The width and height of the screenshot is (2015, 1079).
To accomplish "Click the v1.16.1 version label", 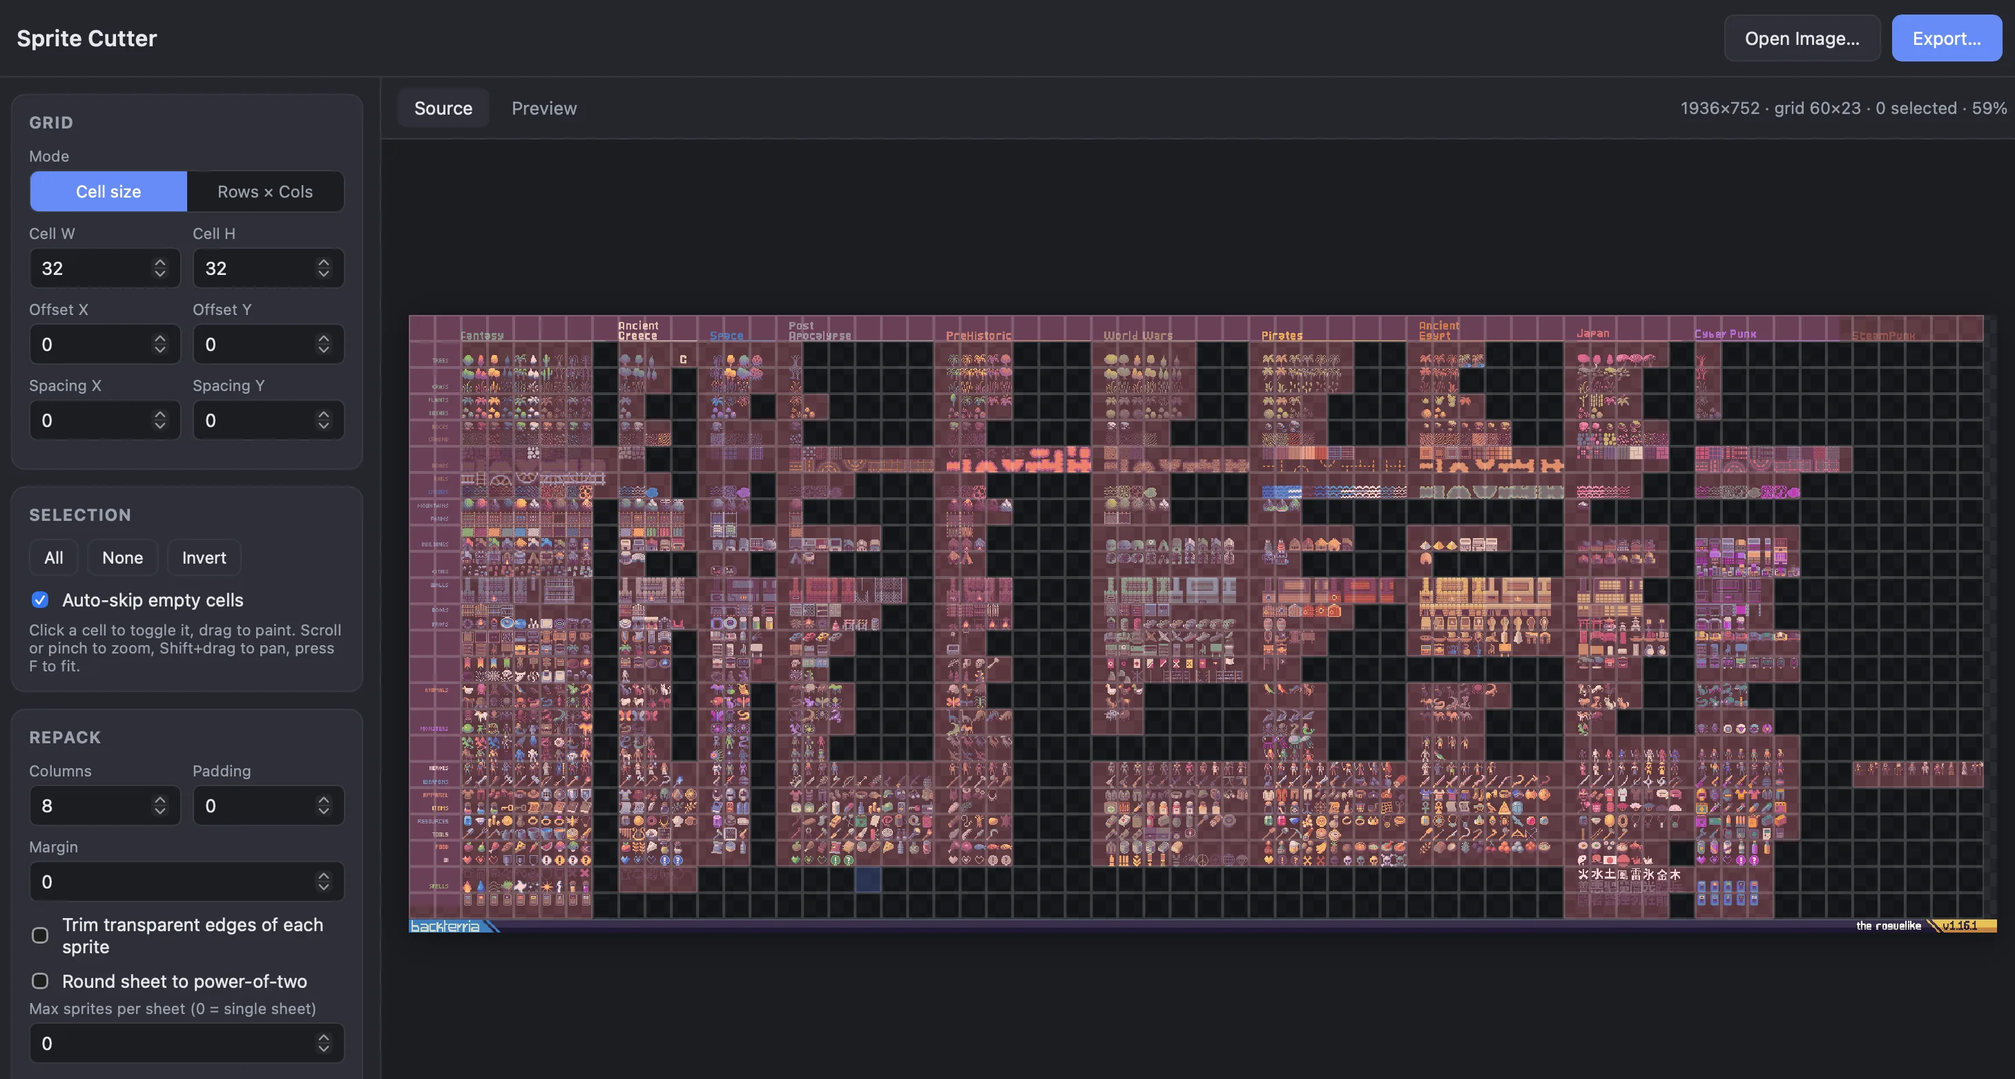I will click(1960, 926).
